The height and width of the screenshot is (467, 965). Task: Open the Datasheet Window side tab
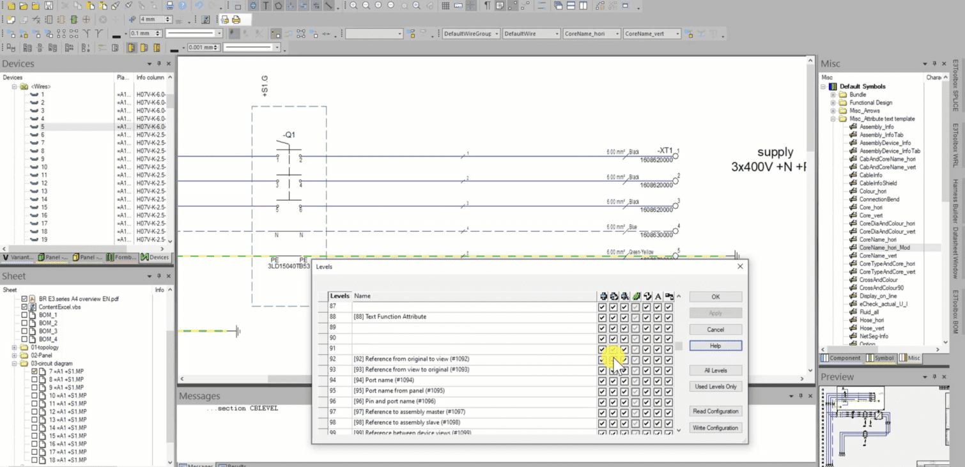point(955,252)
